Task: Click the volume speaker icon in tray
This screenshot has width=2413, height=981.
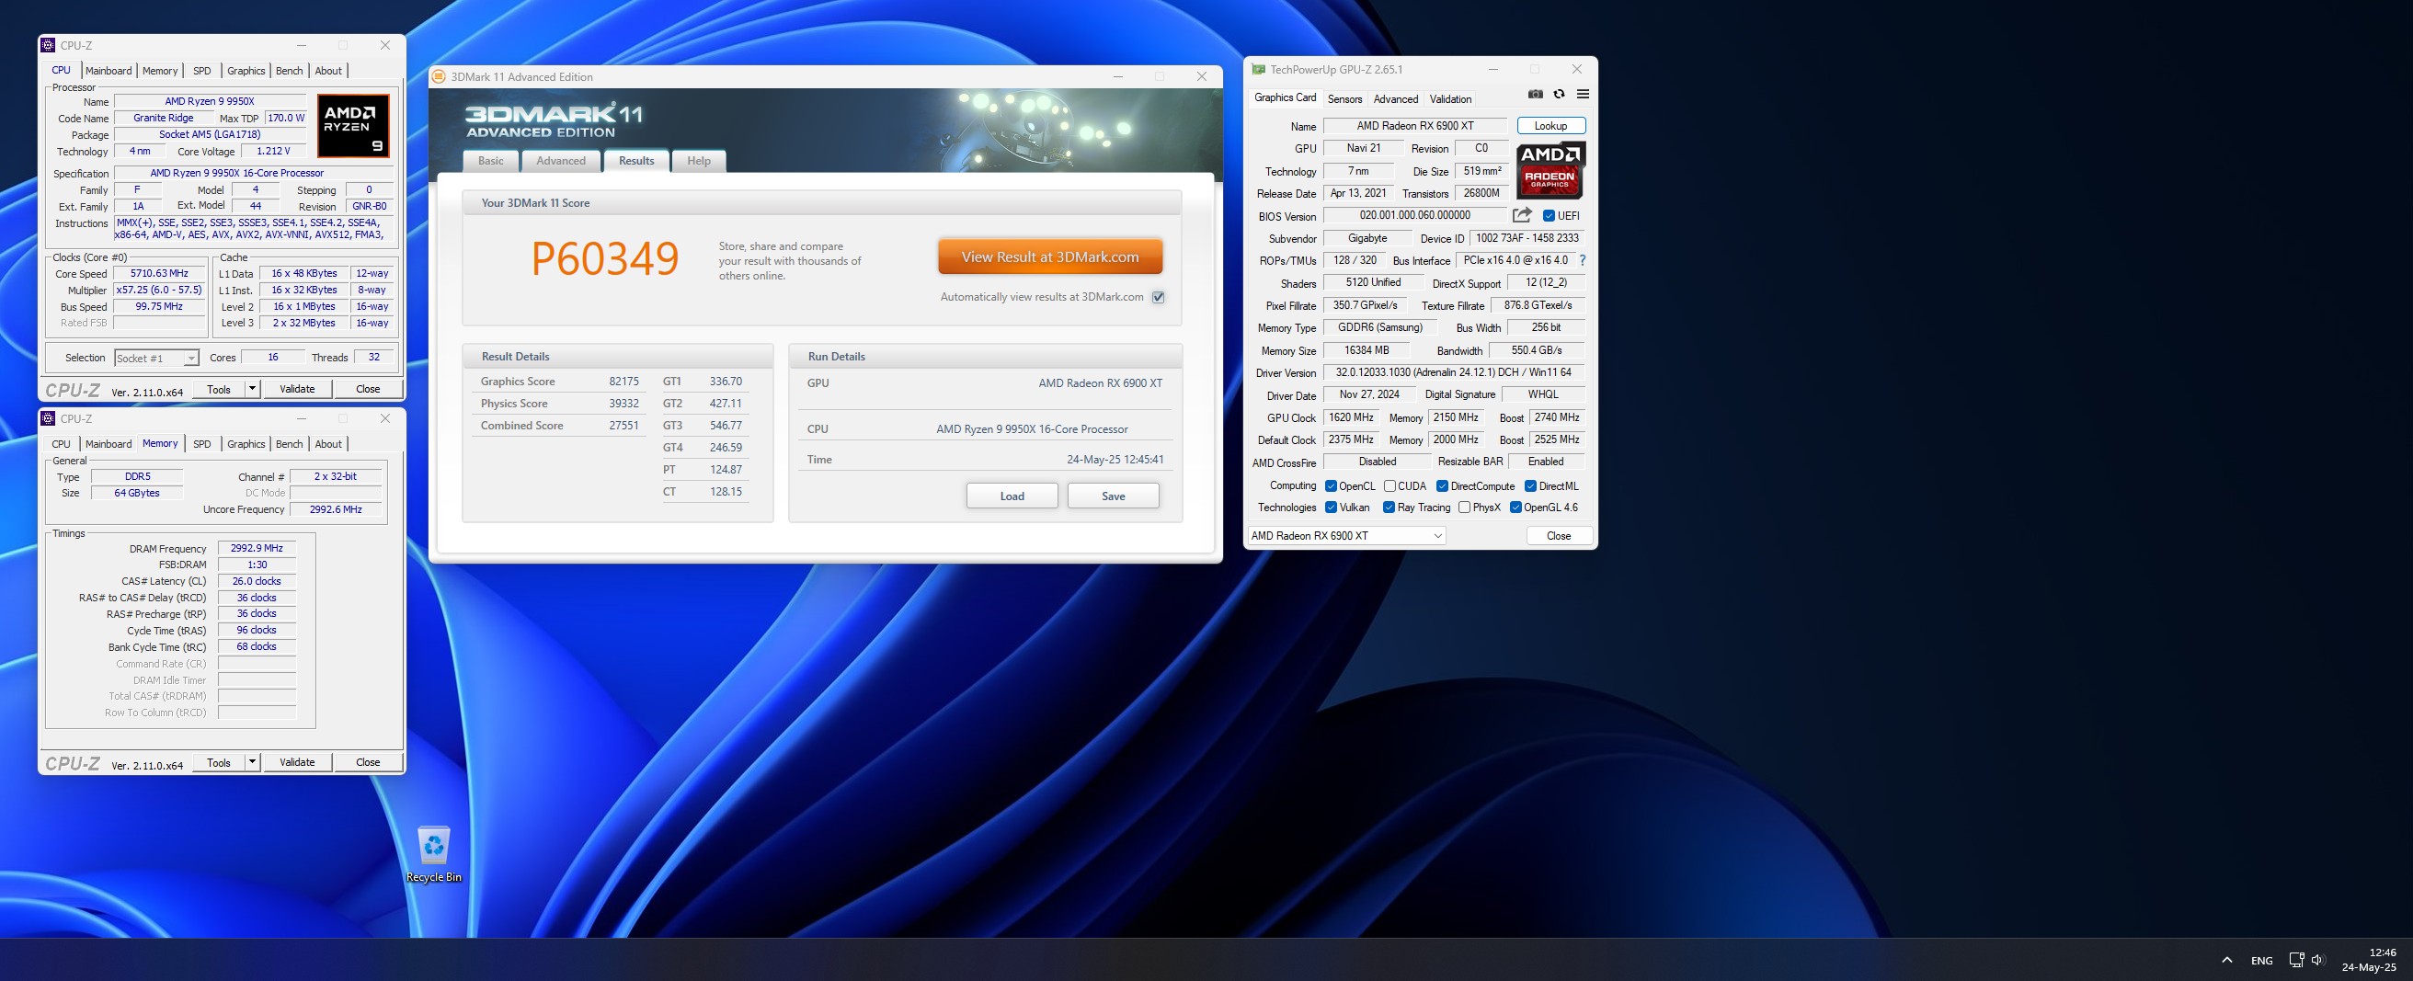Action: pyautogui.click(x=2318, y=960)
